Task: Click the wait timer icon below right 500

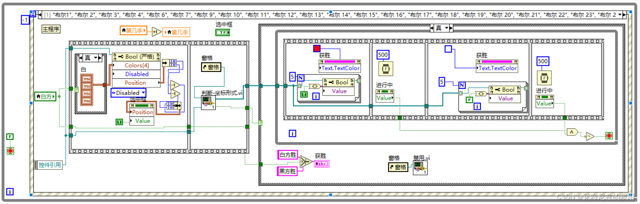Action: (x=544, y=78)
